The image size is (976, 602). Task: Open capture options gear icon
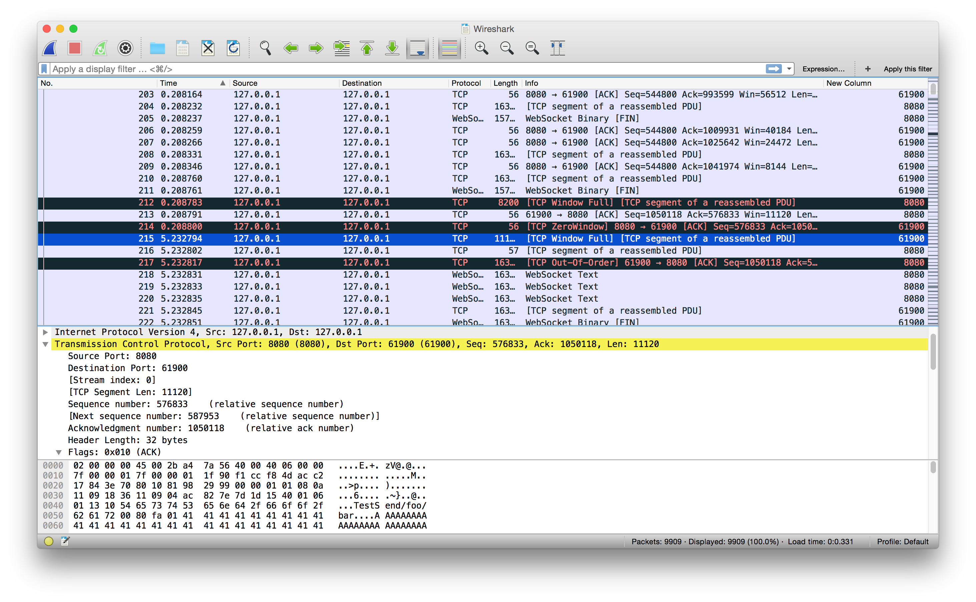[x=125, y=48]
